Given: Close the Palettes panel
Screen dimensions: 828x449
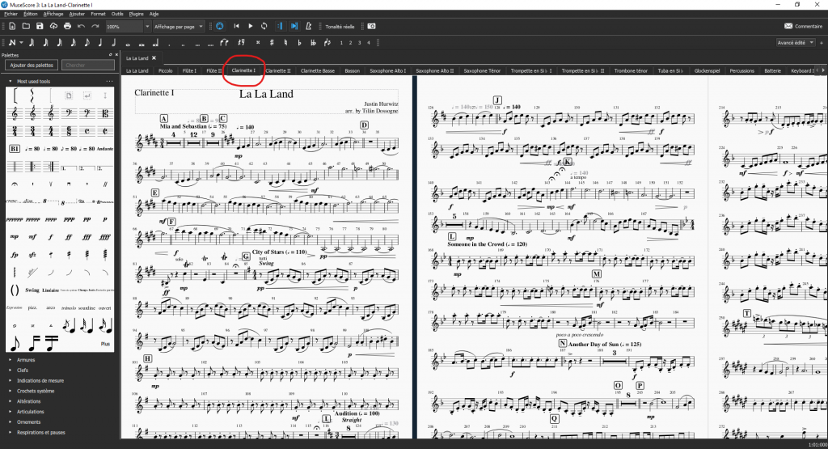Looking at the screenshot, I should point(116,55).
